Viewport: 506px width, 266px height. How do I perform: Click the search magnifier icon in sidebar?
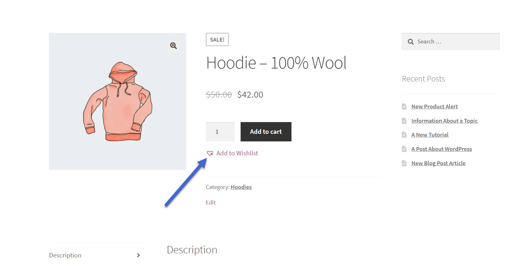coord(410,42)
